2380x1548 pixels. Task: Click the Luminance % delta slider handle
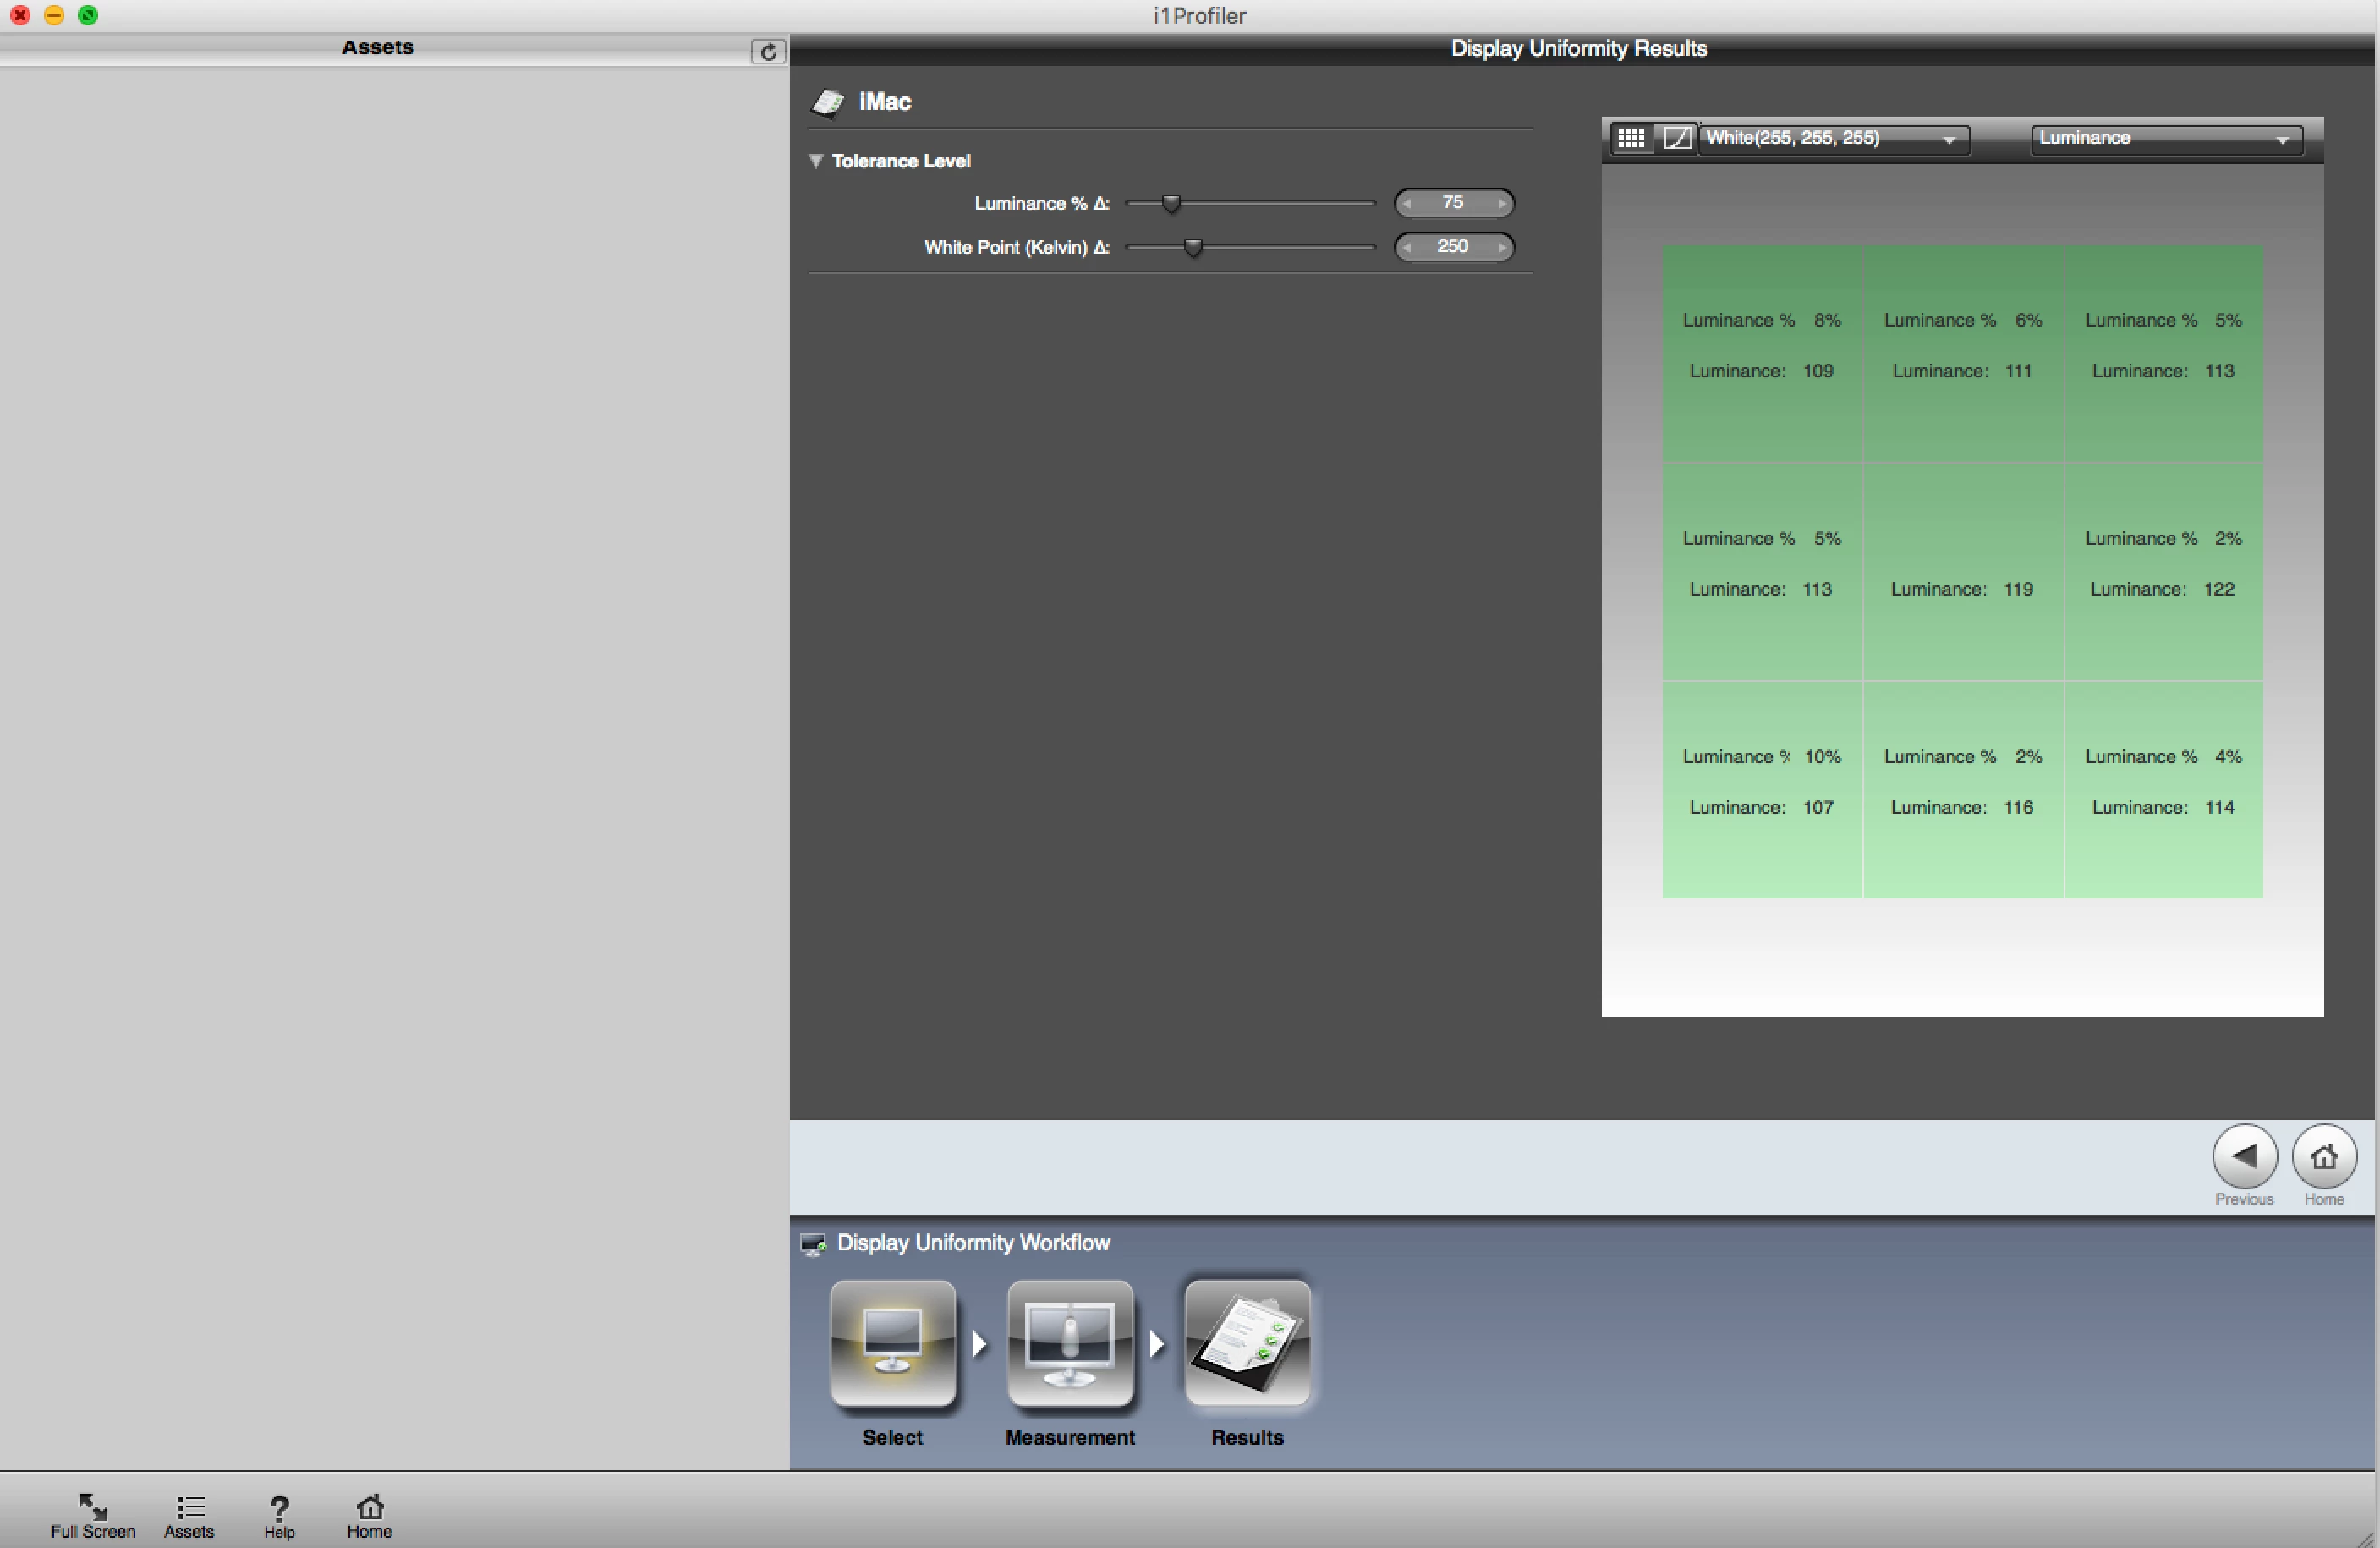pos(1171,204)
